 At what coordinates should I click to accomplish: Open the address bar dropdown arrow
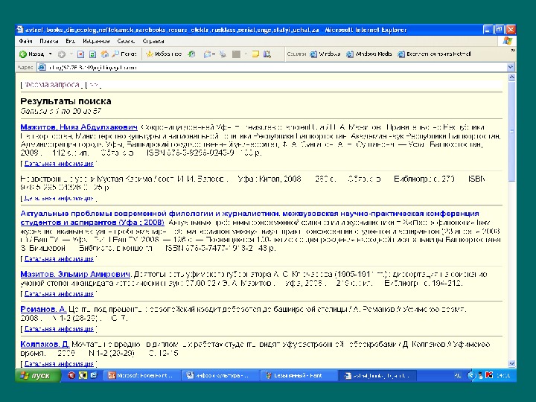pos(511,67)
